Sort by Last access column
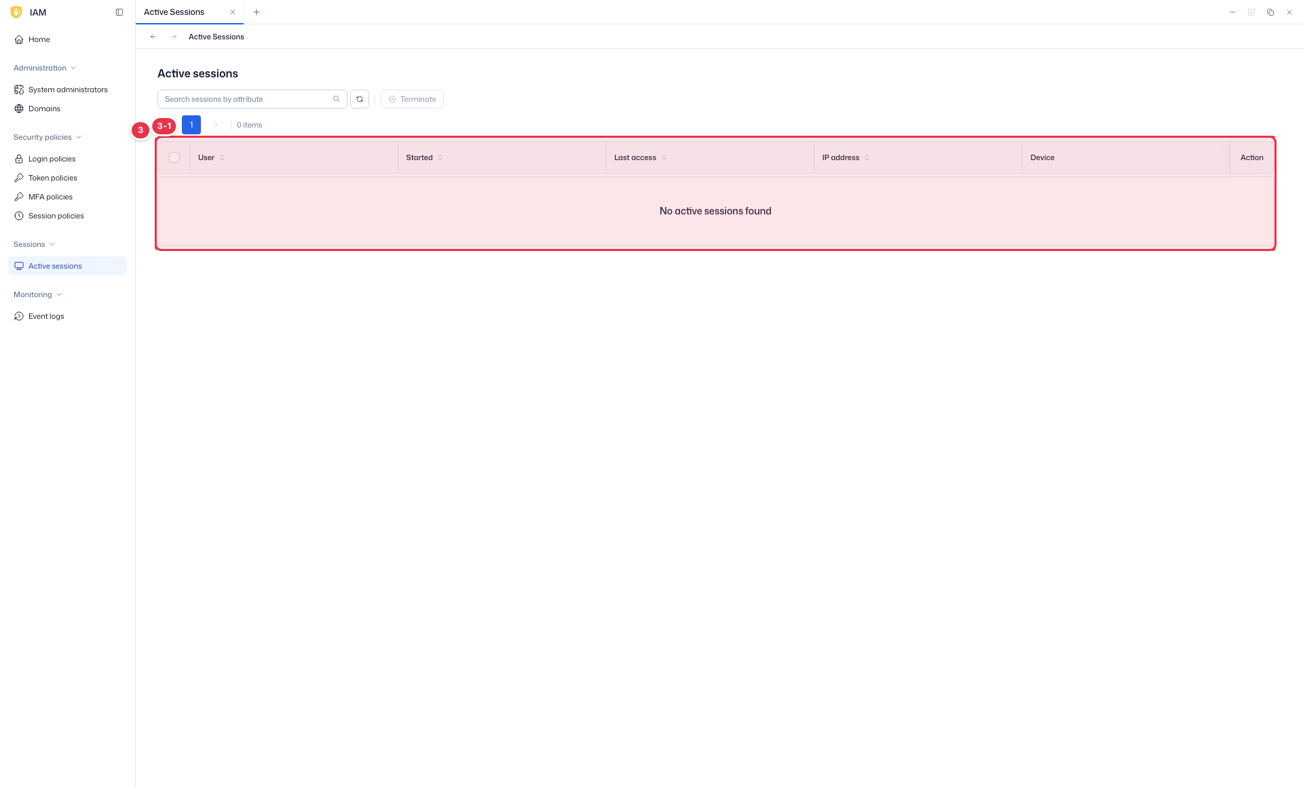1303x787 pixels. pyautogui.click(x=664, y=157)
